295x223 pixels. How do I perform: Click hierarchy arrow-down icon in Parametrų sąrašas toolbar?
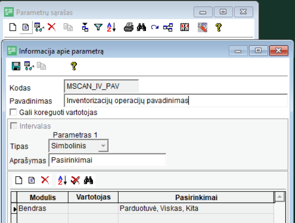85,27
